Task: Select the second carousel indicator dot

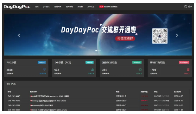Action: (98, 51)
